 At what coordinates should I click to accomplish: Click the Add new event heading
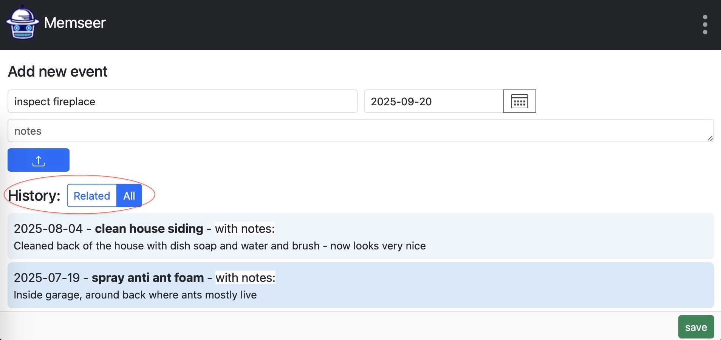click(x=58, y=71)
